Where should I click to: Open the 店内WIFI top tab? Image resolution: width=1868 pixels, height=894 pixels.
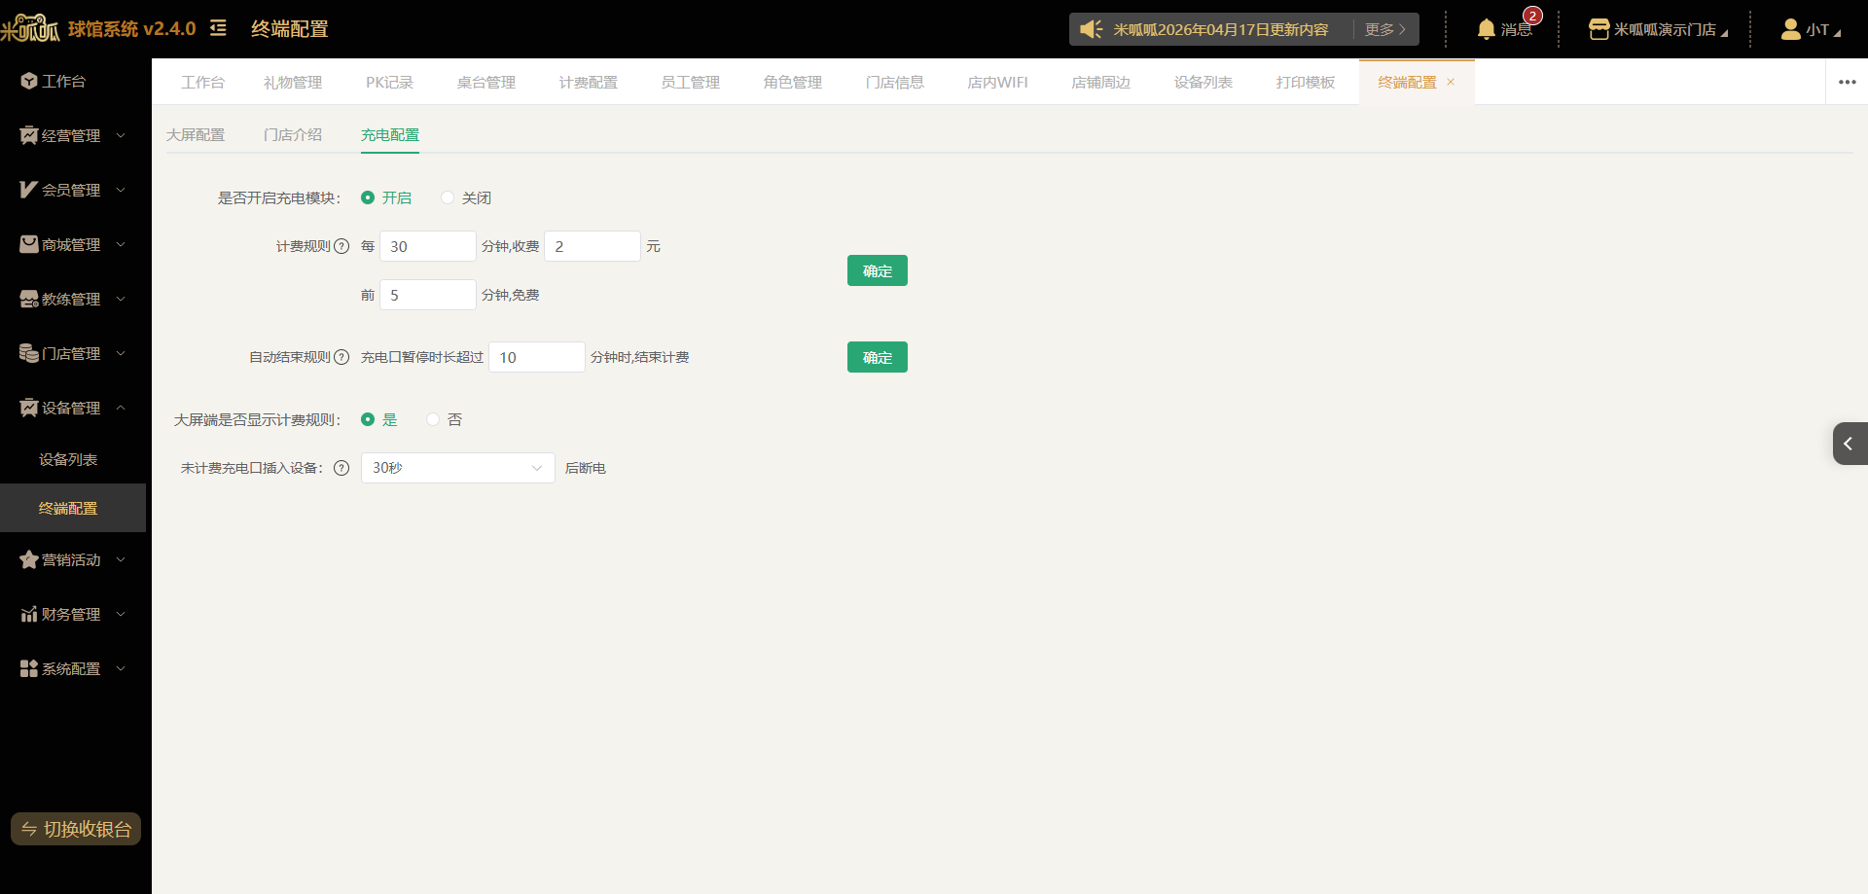pos(997,82)
